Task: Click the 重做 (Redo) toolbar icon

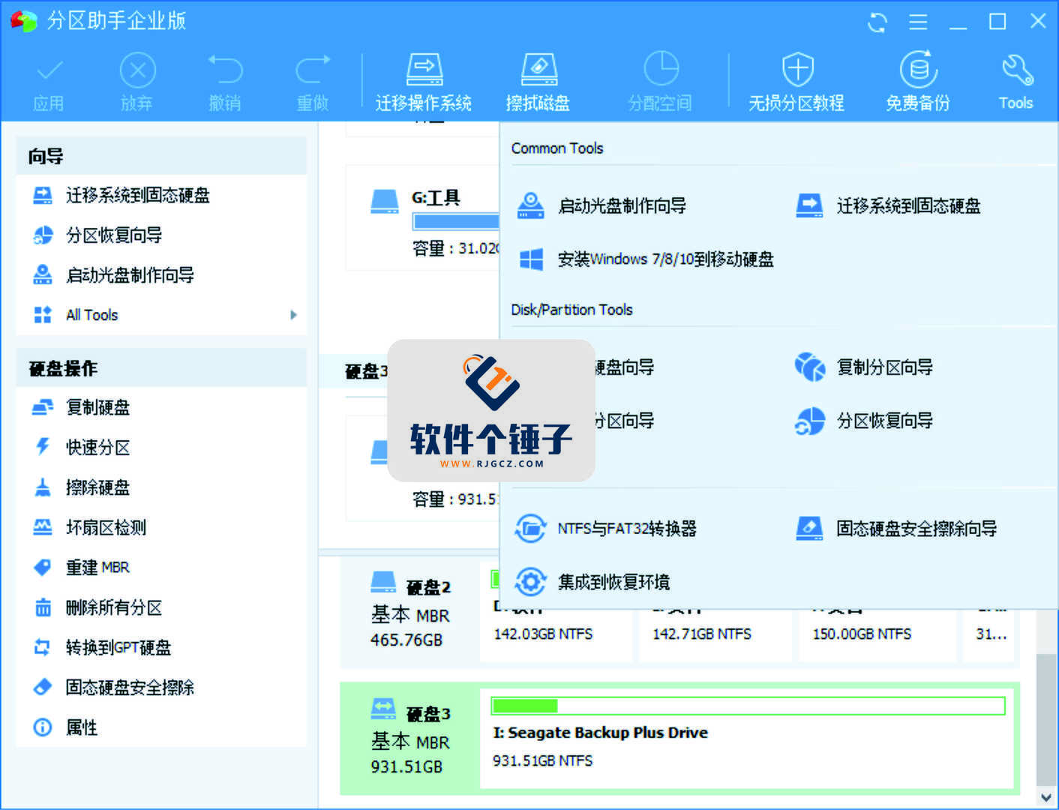Action: pyautogui.click(x=313, y=82)
